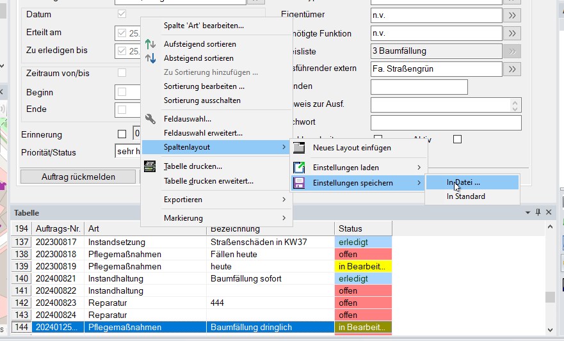
Task: Click the descending sort arrows icon
Action: (150, 58)
